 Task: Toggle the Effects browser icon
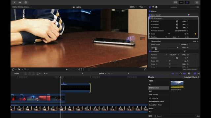click(x=195, y=73)
